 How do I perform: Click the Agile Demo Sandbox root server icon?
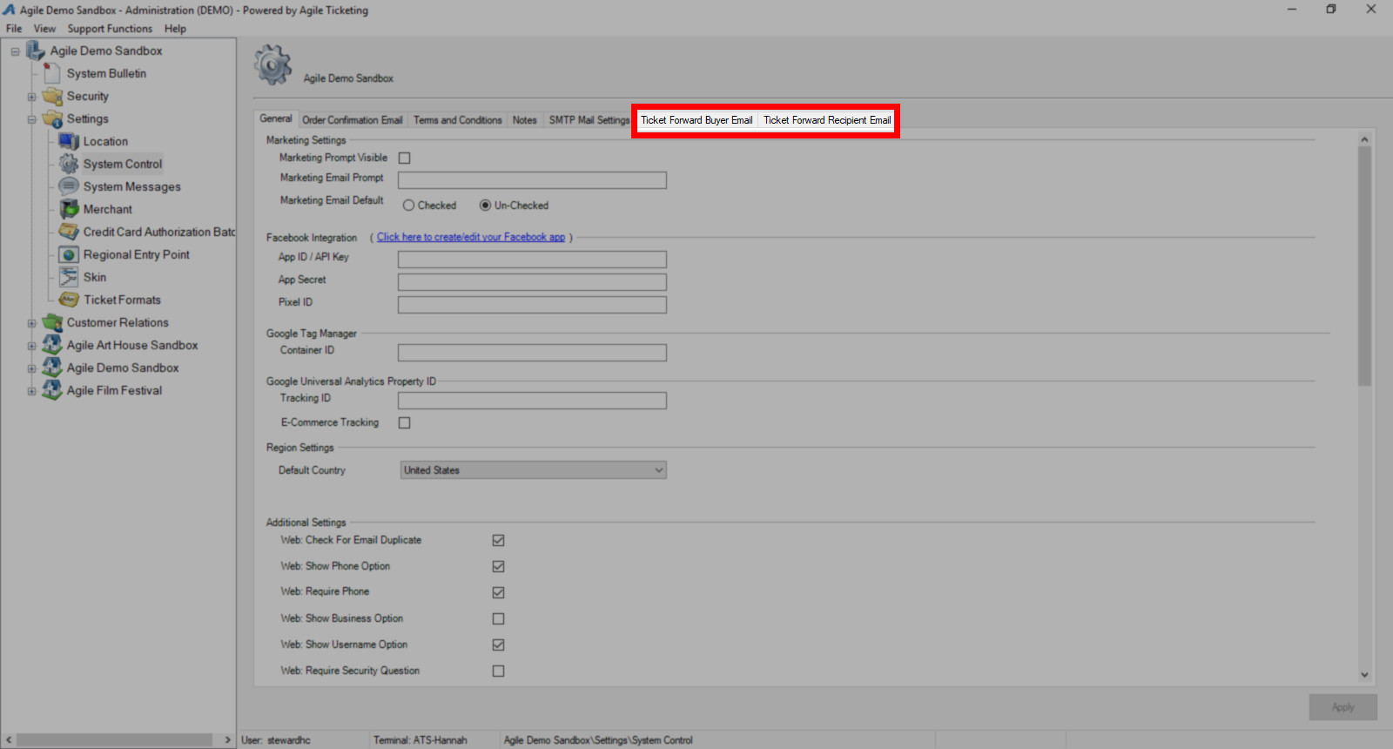click(36, 51)
